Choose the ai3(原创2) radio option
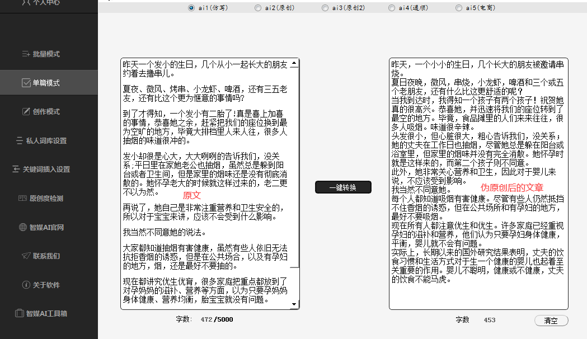Screen dimensions: 587x339 click(x=325, y=8)
